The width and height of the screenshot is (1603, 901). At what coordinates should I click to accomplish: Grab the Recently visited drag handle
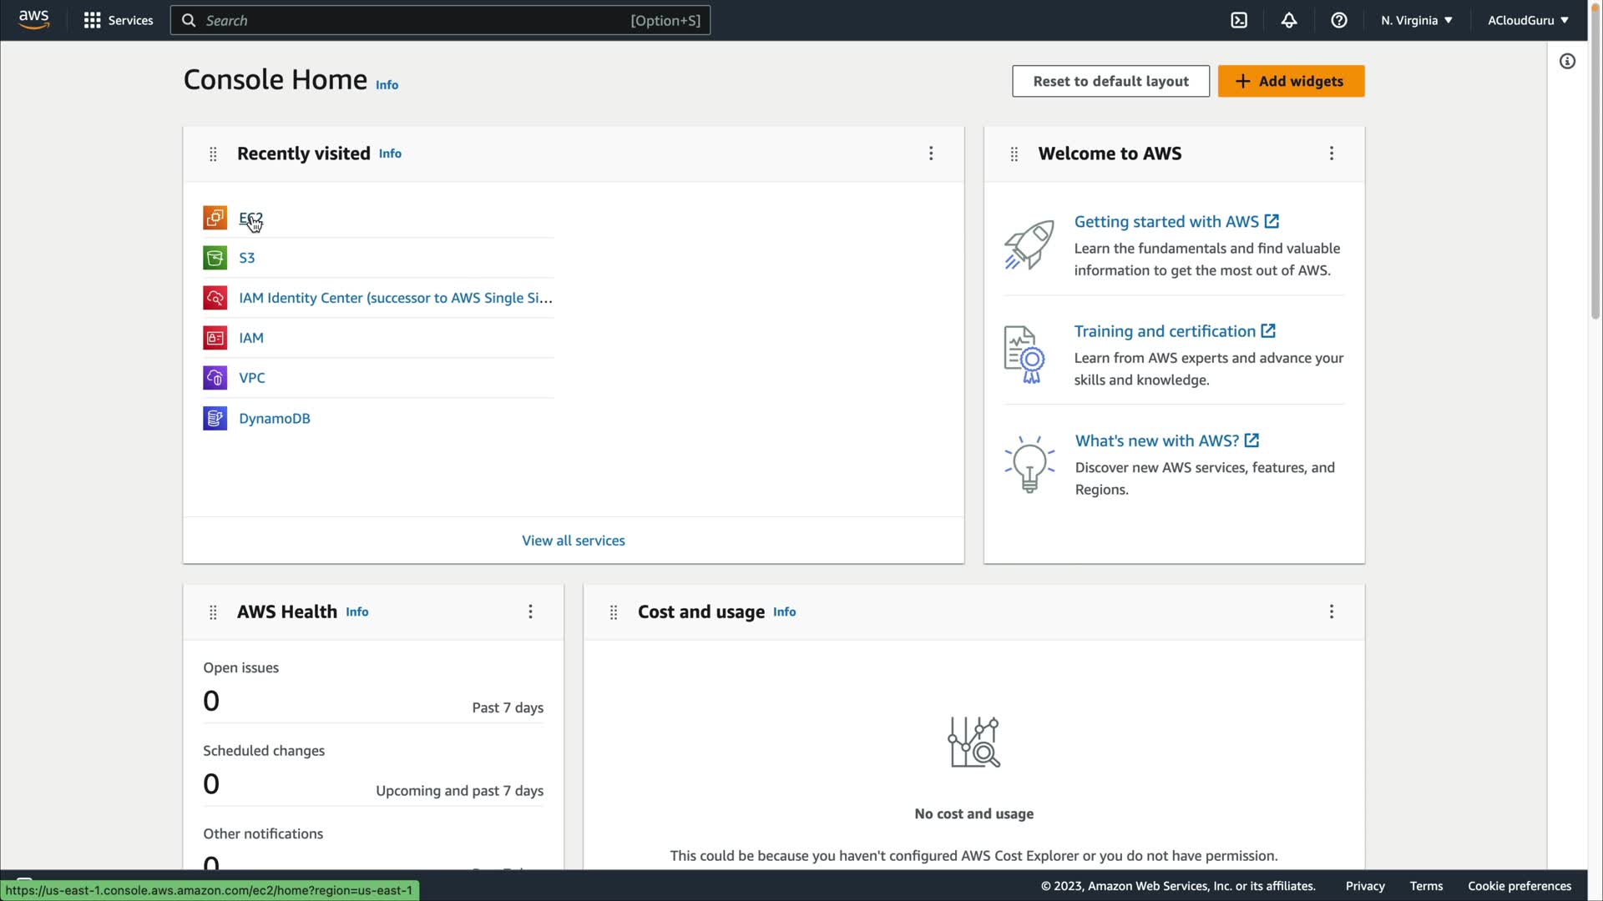(x=213, y=154)
